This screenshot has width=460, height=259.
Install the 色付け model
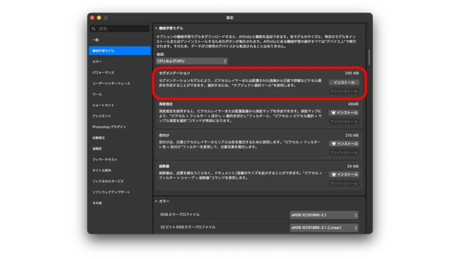tap(346, 143)
